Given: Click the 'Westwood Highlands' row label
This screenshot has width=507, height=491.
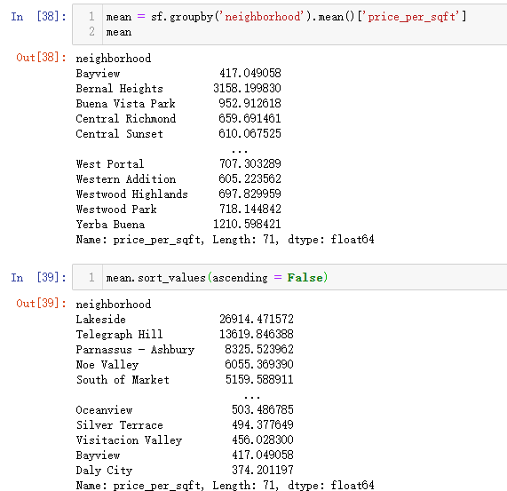Looking at the screenshot, I should (x=132, y=194).
